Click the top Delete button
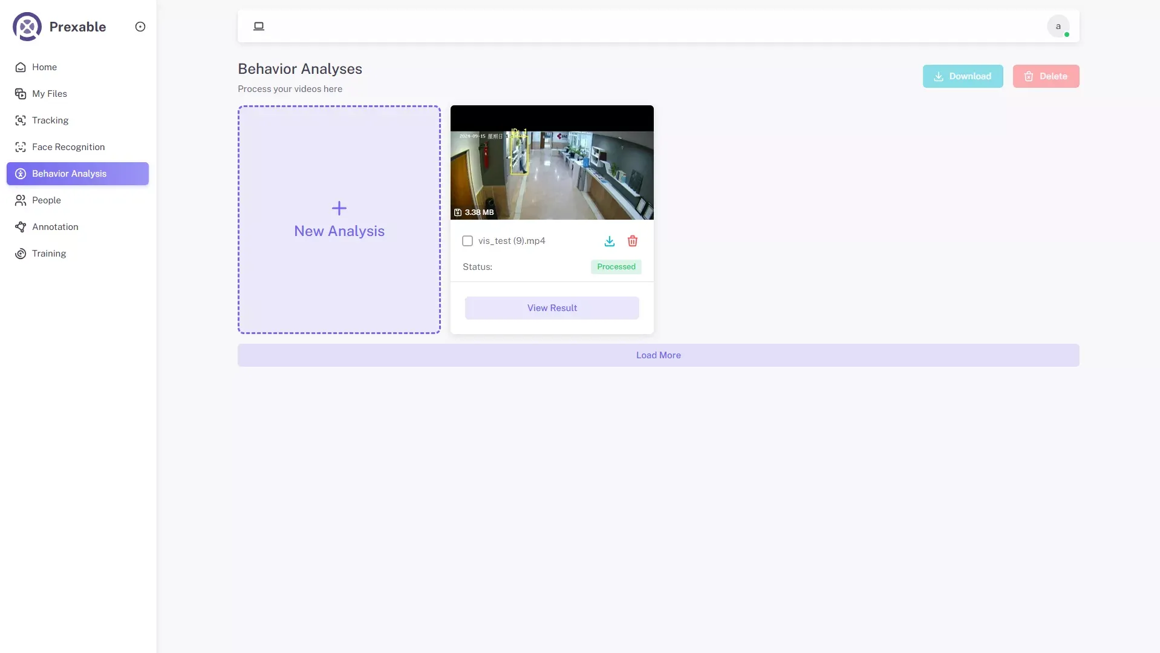1160x653 pixels. [x=1046, y=76]
